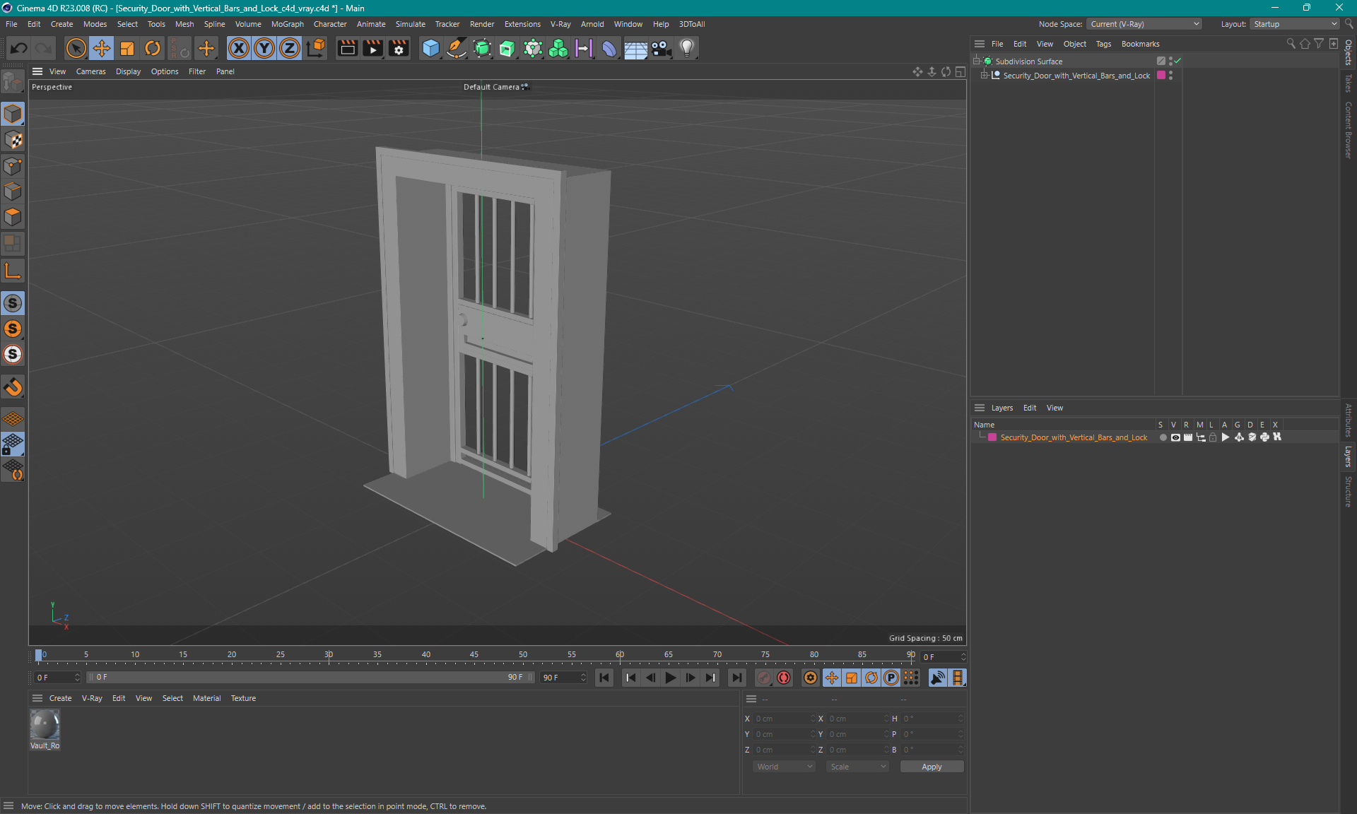Toggle layer render visibility icon

tap(1188, 437)
